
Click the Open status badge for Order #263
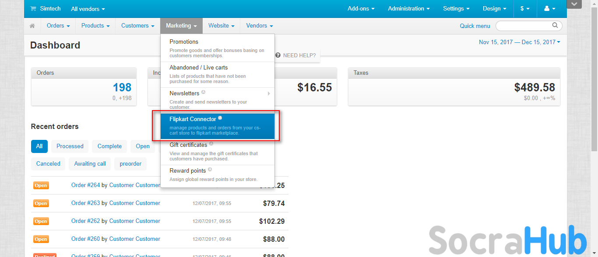pos(41,203)
